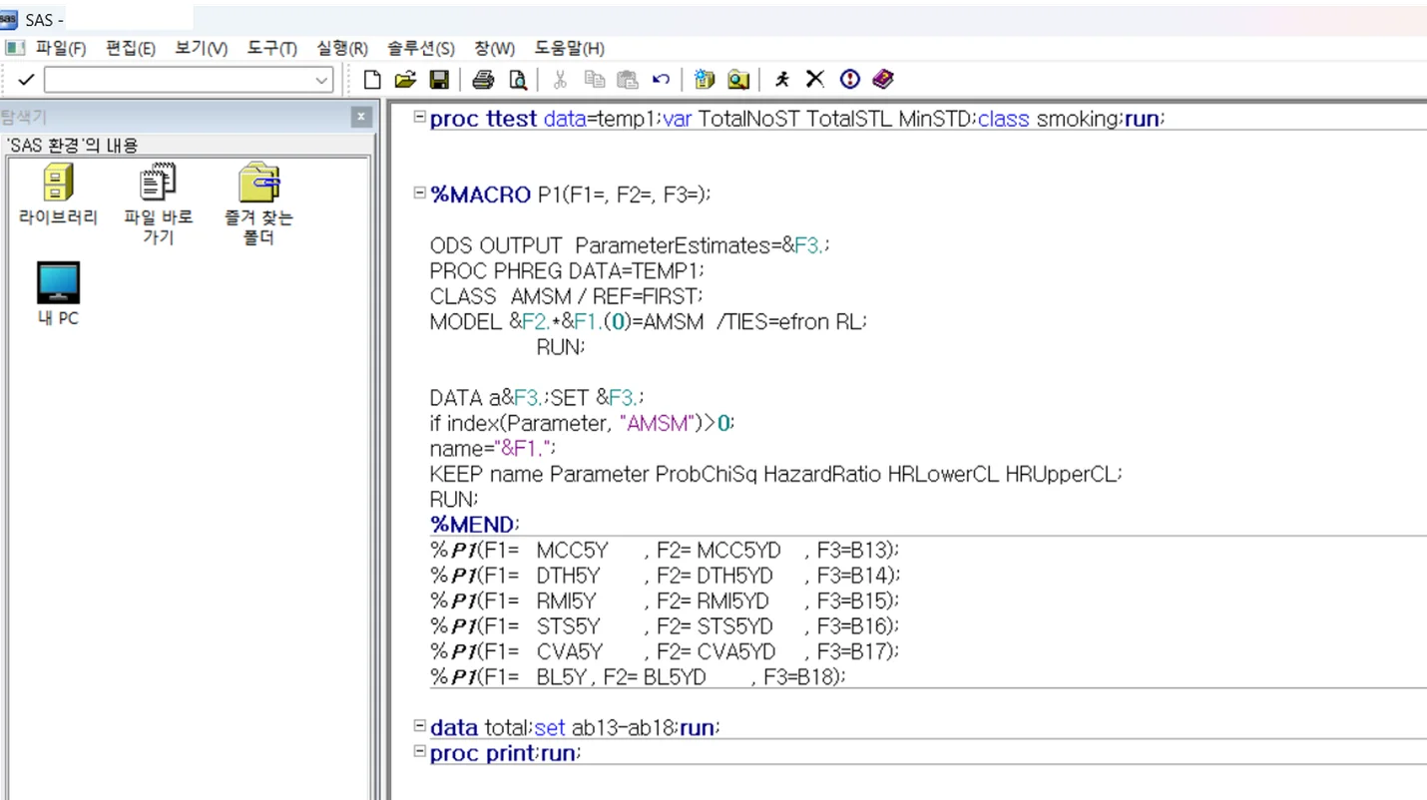Click the Cut scissors icon
1427x800 pixels.
pos(560,80)
